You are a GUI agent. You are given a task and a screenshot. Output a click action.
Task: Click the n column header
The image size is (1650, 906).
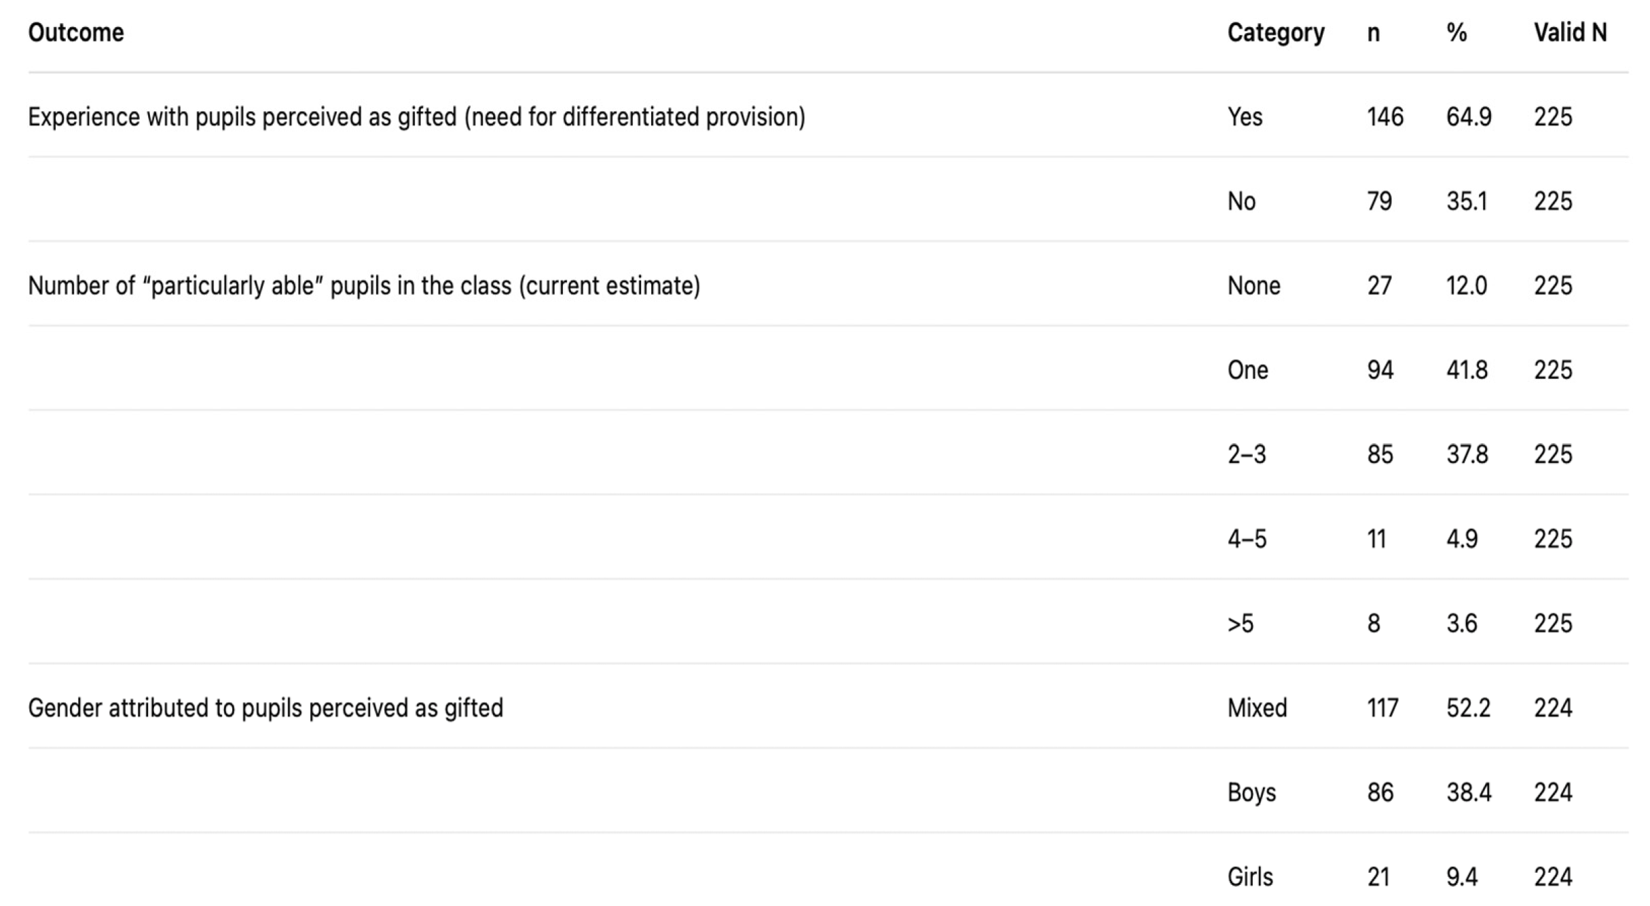coord(1373,33)
